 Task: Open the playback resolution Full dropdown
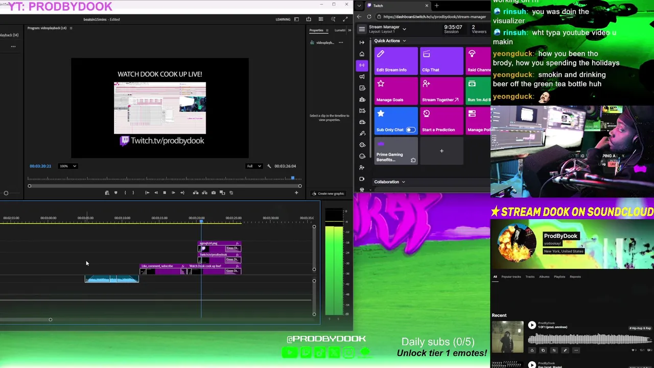pos(254,166)
